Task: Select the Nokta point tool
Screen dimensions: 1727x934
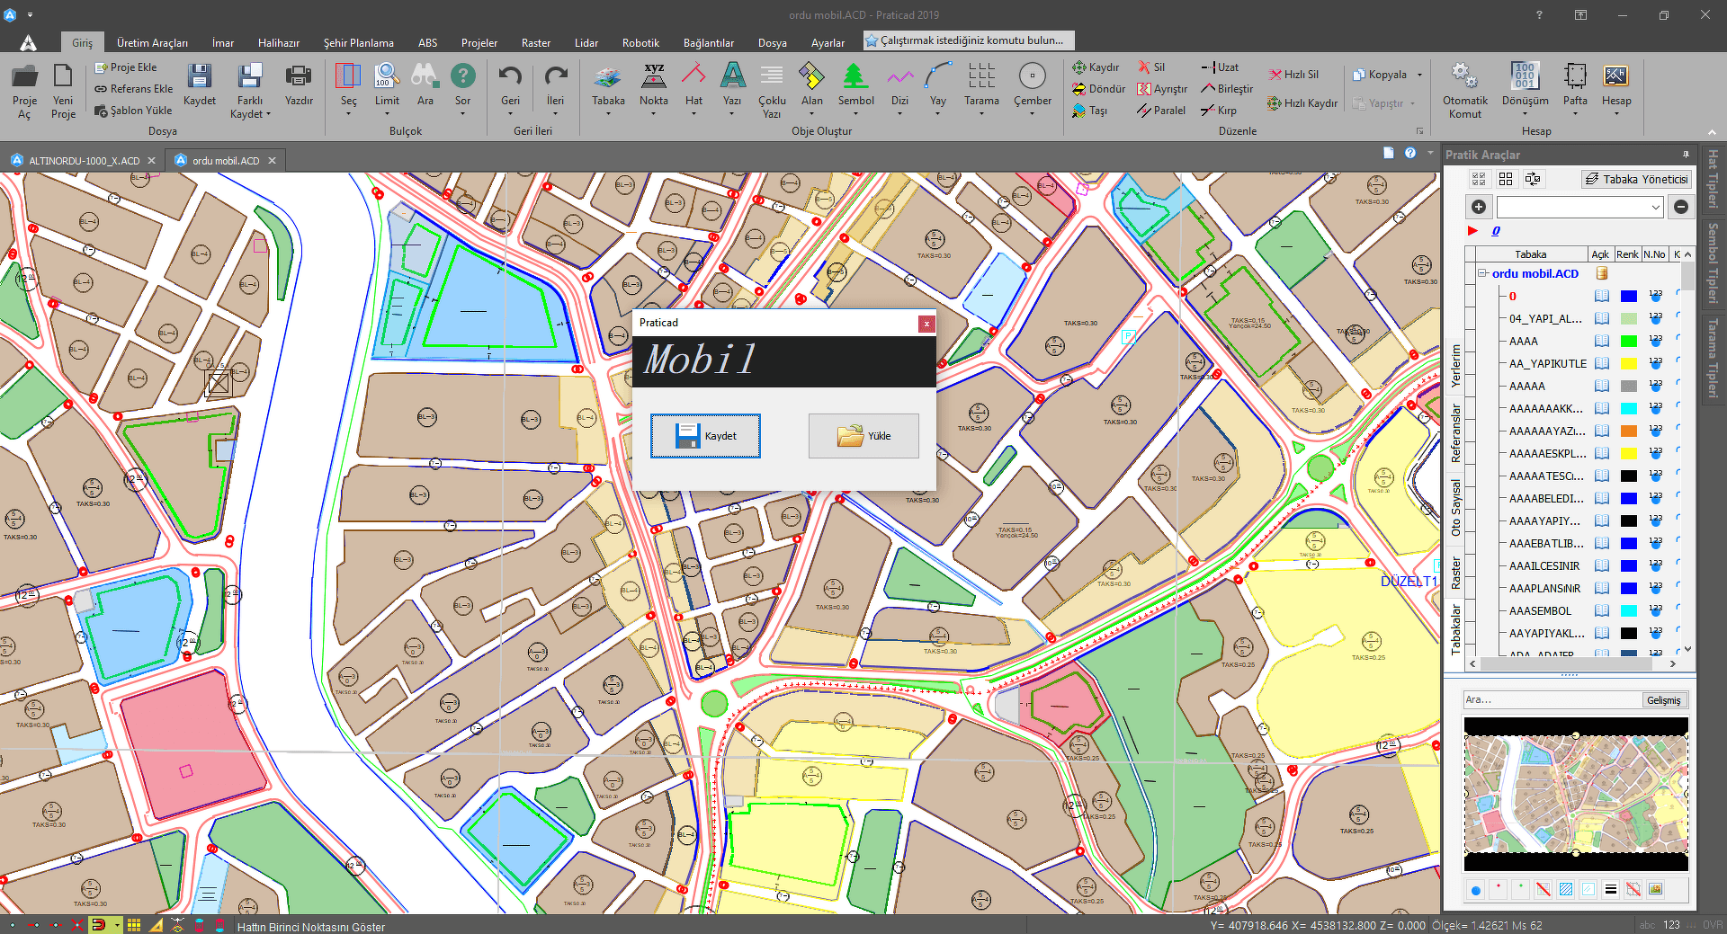Action: tap(654, 76)
